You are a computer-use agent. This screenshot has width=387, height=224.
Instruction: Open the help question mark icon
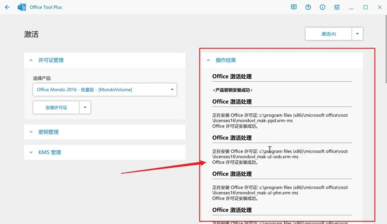(x=308, y=7)
